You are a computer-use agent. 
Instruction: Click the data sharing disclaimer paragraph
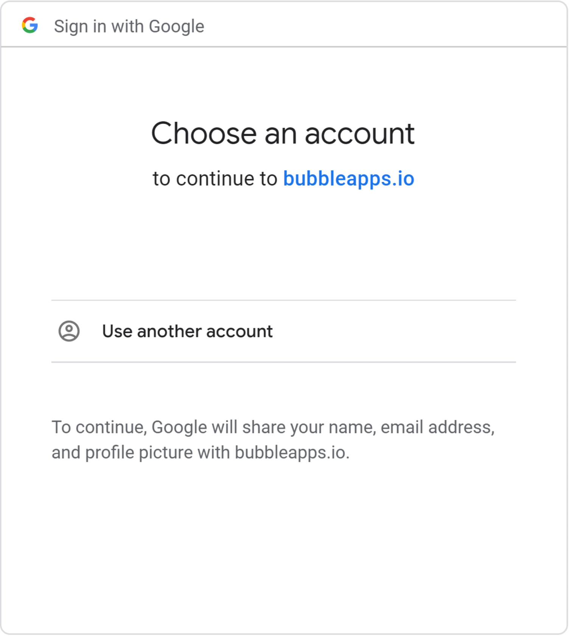(273, 440)
